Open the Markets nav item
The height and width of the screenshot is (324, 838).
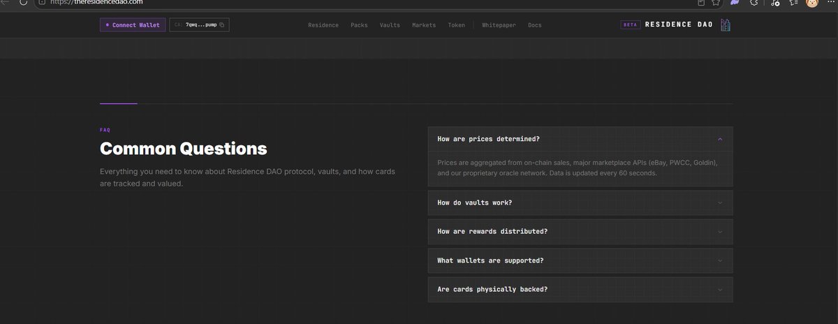(x=424, y=25)
